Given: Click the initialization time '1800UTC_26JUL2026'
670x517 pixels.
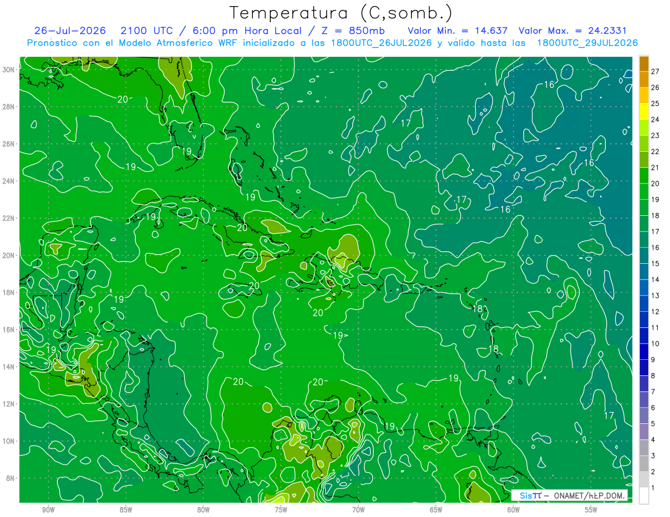Looking at the screenshot, I should pos(381,43).
